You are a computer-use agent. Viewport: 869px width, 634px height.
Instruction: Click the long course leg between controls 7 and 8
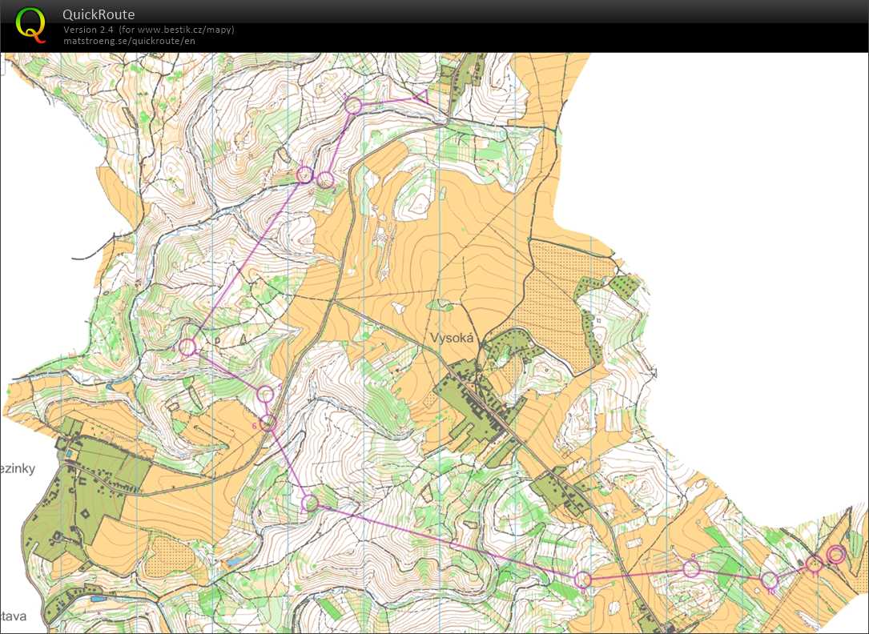click(x=445, y=540)
